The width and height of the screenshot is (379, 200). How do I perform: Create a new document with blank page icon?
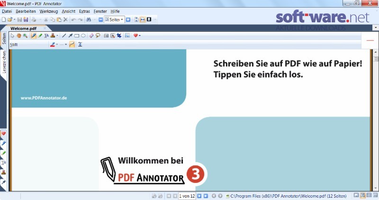[x=4, y=19]
